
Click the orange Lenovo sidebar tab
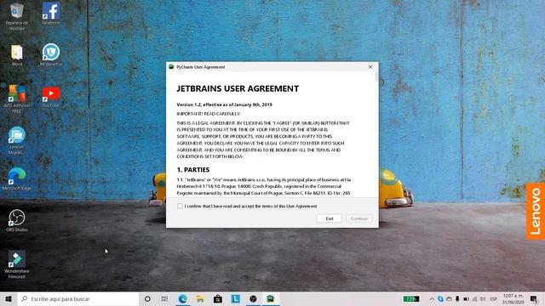click(536, 211)
